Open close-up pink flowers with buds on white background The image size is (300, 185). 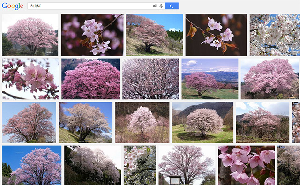click(30, 79)
